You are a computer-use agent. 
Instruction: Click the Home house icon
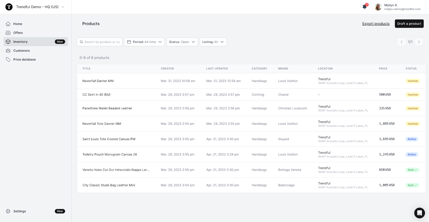point(8,24)
